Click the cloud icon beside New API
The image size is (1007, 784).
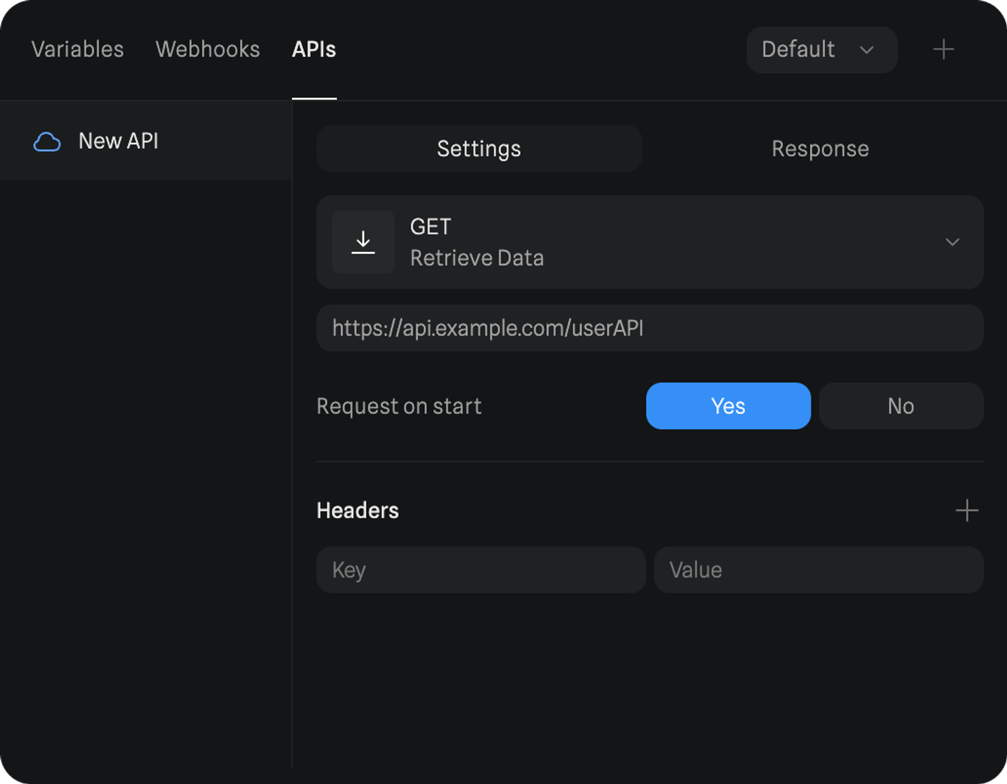click(x=47, y=142)
